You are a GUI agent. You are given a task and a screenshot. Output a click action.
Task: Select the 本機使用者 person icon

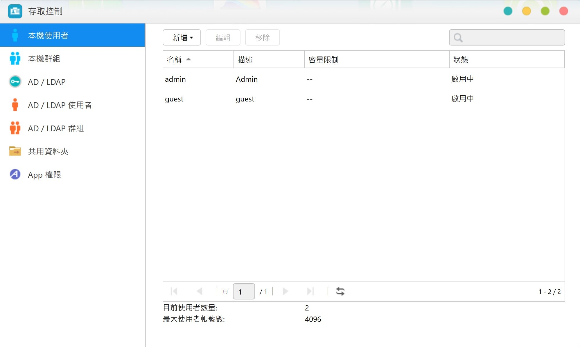pyautogui.click(x=15, y=35)
